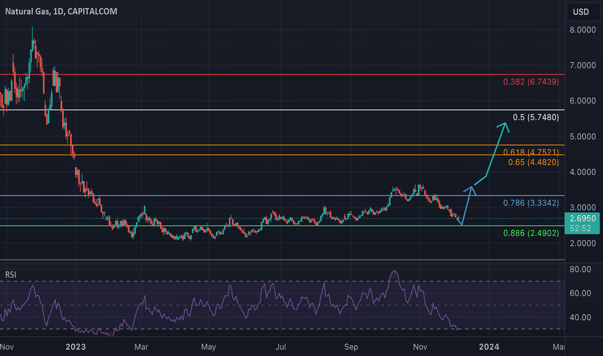Click the 40.00 RSI axis value
Image resolution: width=603 pixels, height=356 pixels.
pos(580,318)
